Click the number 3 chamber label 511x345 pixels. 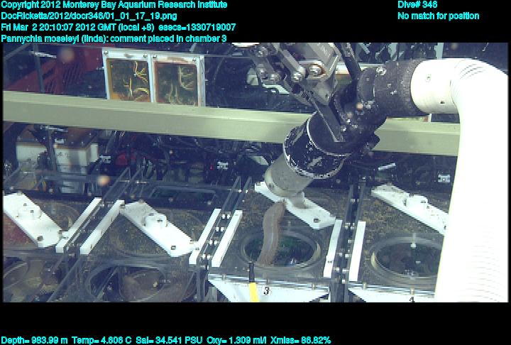tap(266, 291)
